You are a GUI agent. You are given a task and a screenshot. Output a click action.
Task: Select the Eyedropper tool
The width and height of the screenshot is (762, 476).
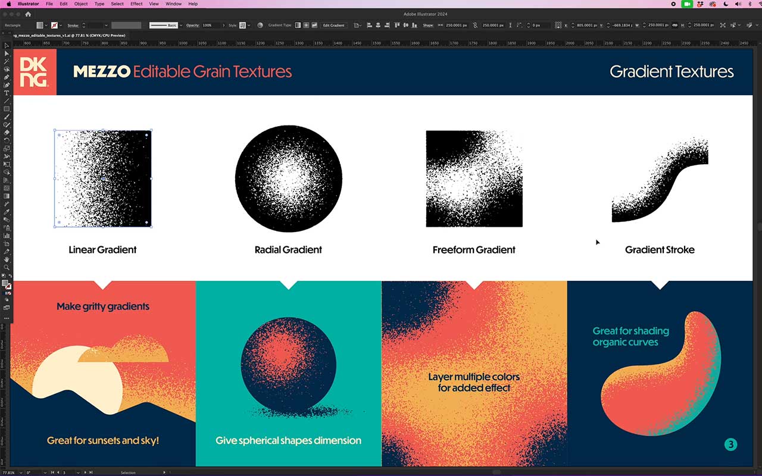coord(7,212)
